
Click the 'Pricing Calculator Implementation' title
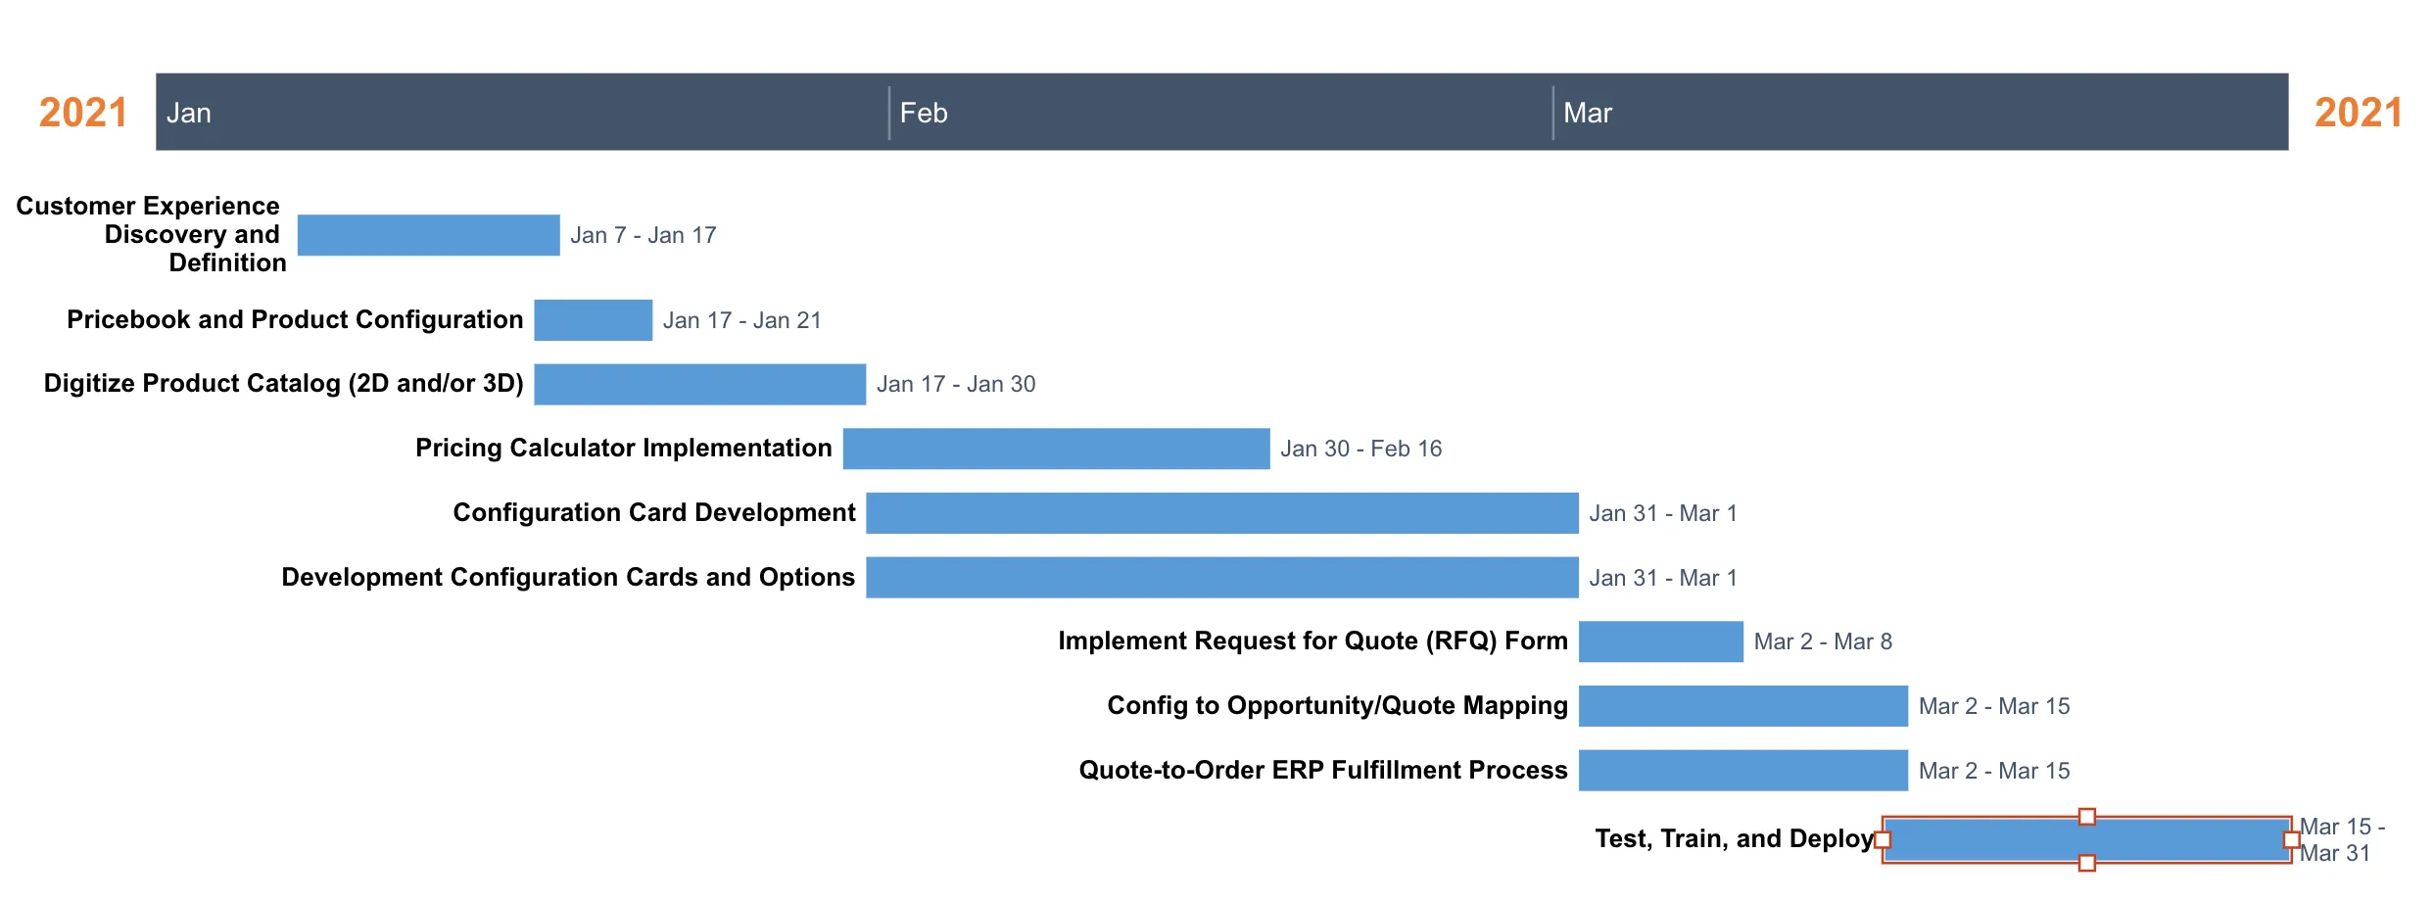624,449
